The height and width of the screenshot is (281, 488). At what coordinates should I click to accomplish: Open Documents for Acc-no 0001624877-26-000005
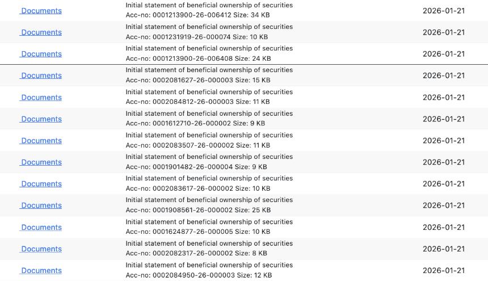coord(41,227)
